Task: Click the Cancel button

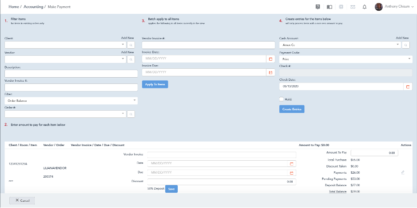Action: [22, 200]
